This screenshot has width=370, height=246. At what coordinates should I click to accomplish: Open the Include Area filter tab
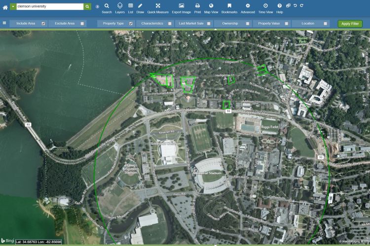pos(26,24)
